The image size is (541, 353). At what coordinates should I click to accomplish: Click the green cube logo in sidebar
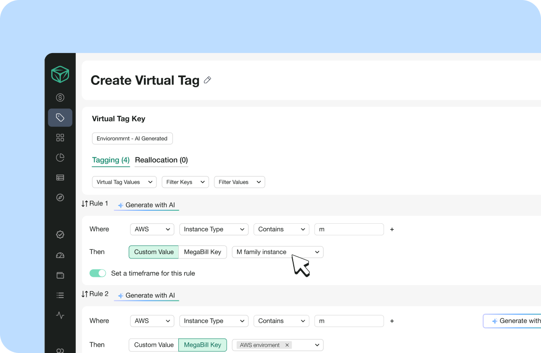click(60, 74)
